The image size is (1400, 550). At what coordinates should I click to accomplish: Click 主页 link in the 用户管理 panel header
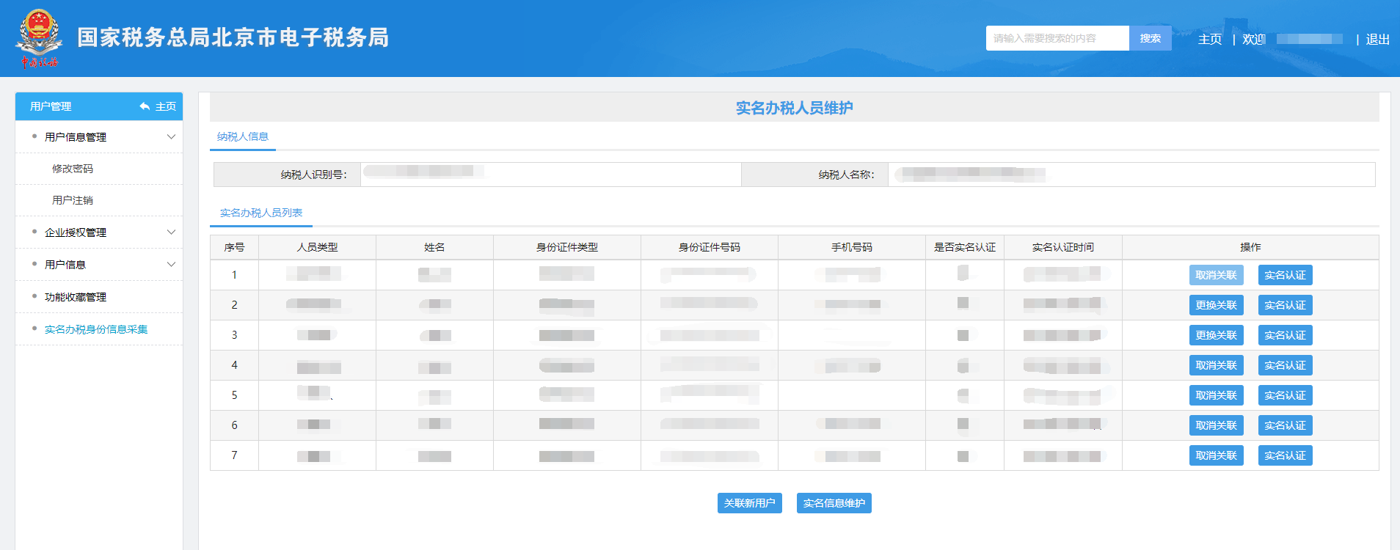click(166, 106)
